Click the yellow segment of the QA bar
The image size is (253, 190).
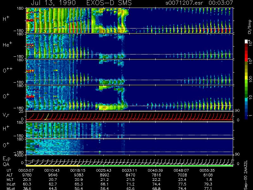click(53, 166)
